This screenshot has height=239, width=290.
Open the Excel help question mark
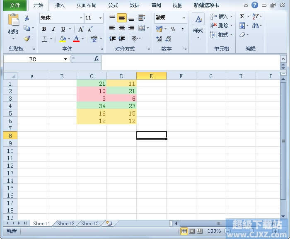pos(255,5)
